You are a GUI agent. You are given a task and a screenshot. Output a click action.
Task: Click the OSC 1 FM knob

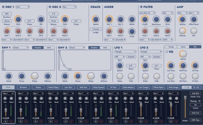point(41,19)
